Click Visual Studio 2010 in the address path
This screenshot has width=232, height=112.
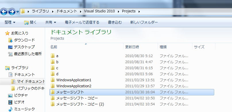coord(99,11)
